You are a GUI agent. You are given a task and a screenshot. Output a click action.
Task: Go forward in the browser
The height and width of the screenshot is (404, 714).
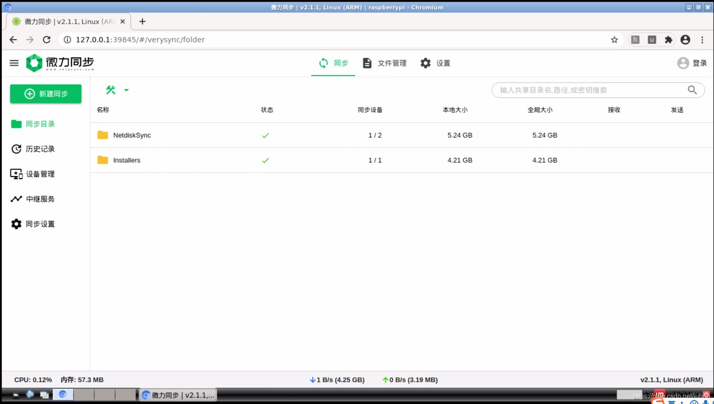pyautogui.click(x=30, y=40)
